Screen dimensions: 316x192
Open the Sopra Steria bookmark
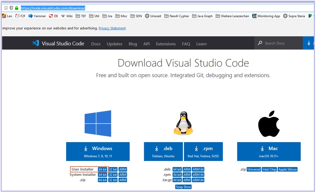pos(294,16)
